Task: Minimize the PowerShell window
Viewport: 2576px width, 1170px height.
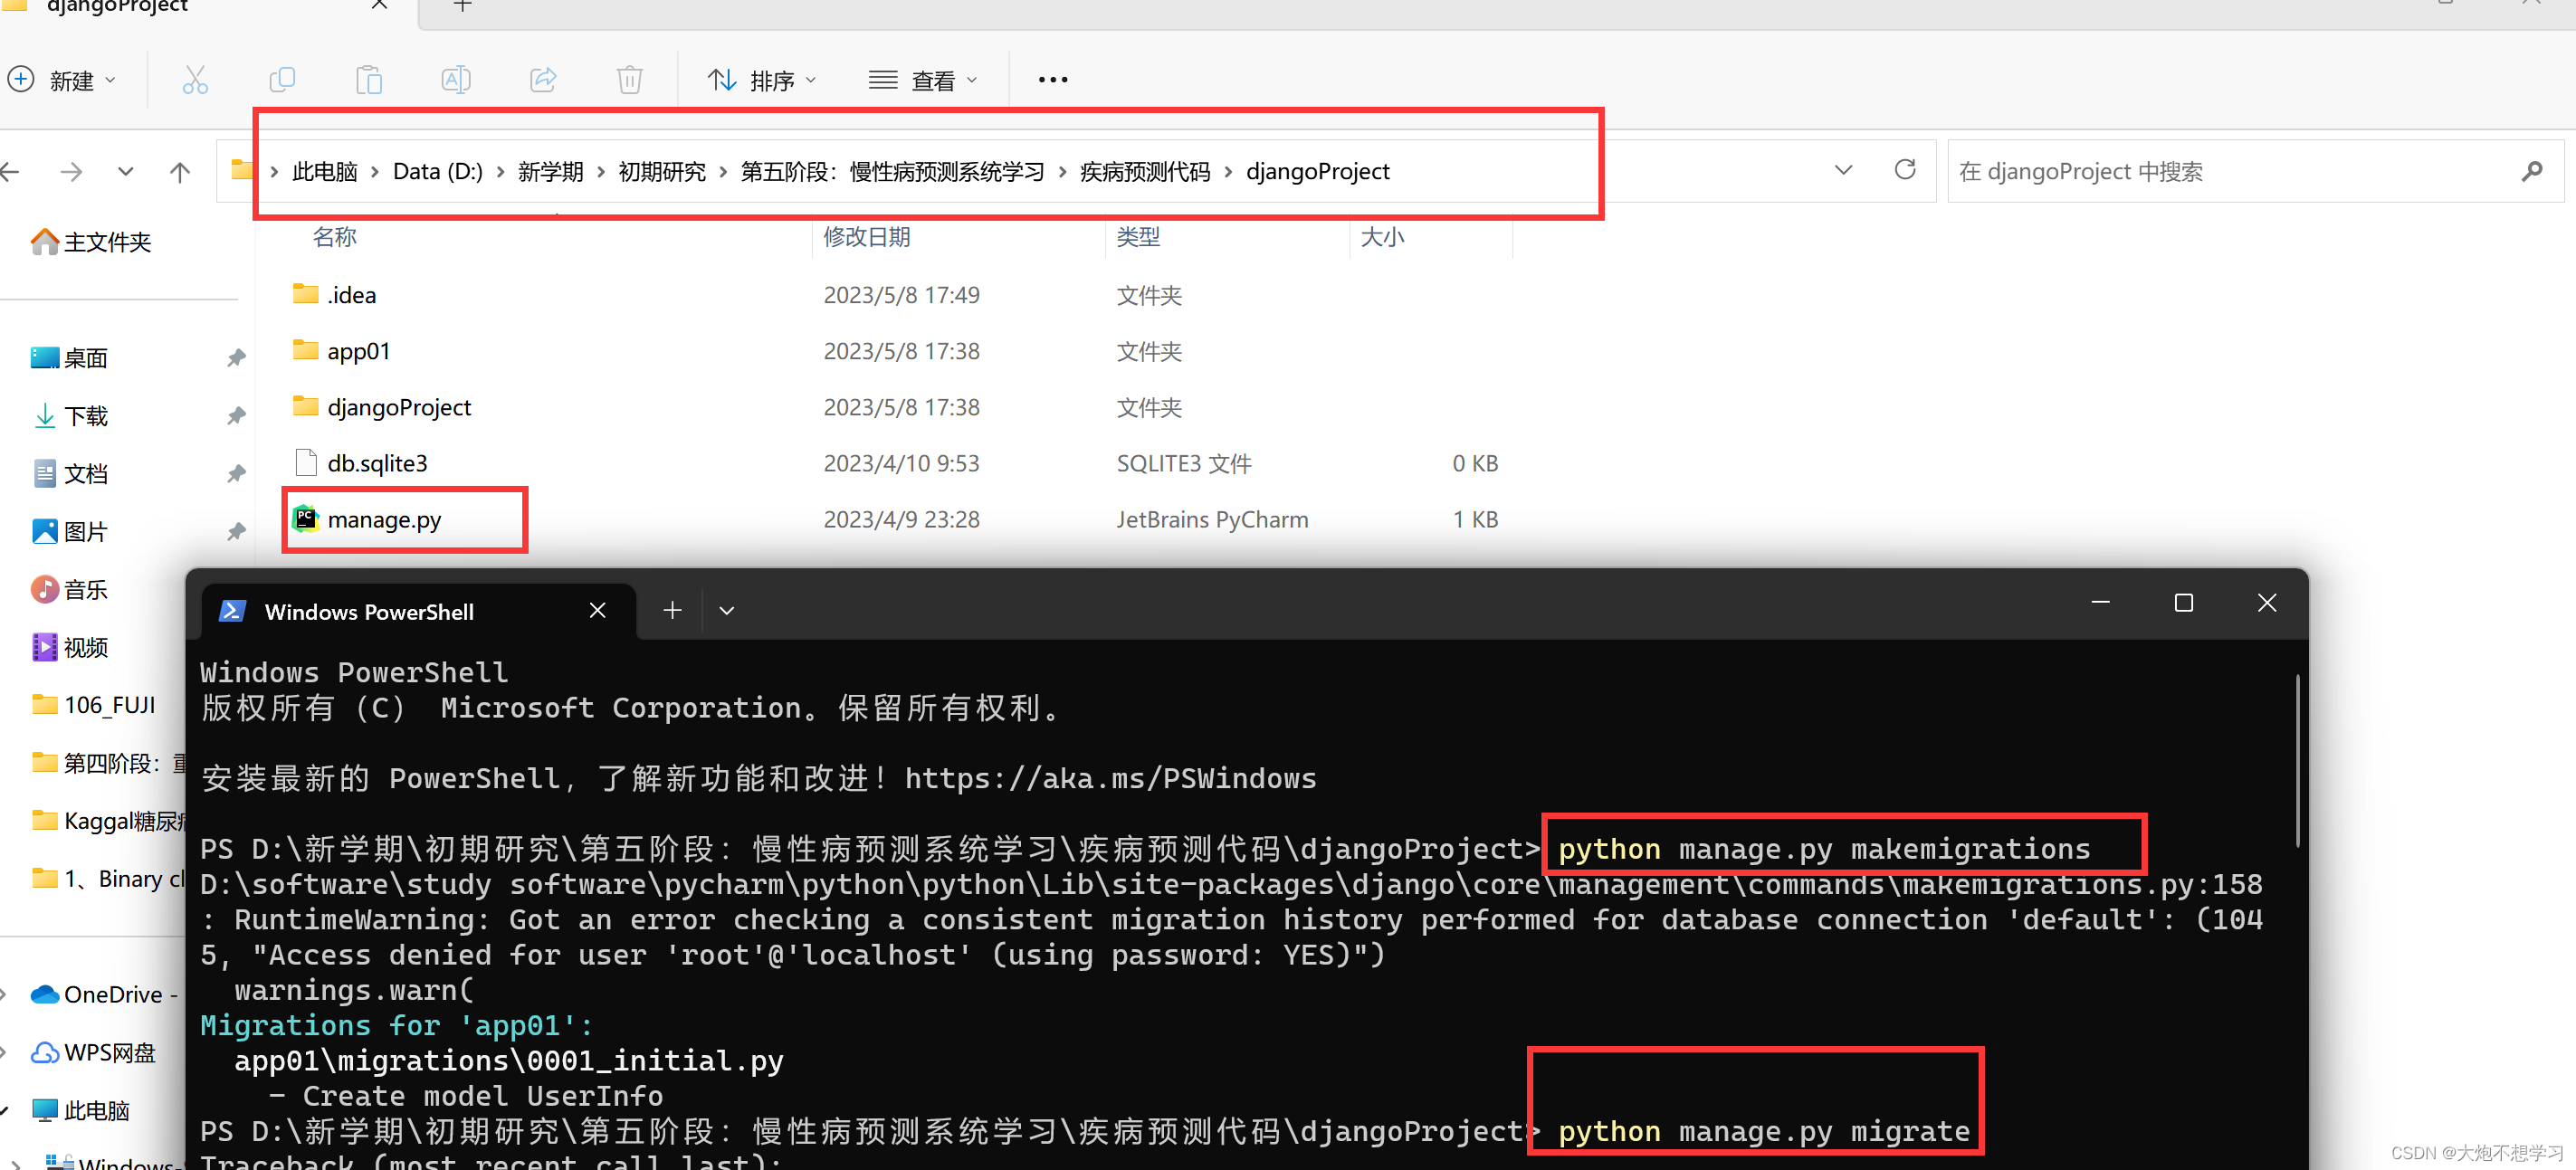Action: pyautogui.click(x=2100, y=603)
